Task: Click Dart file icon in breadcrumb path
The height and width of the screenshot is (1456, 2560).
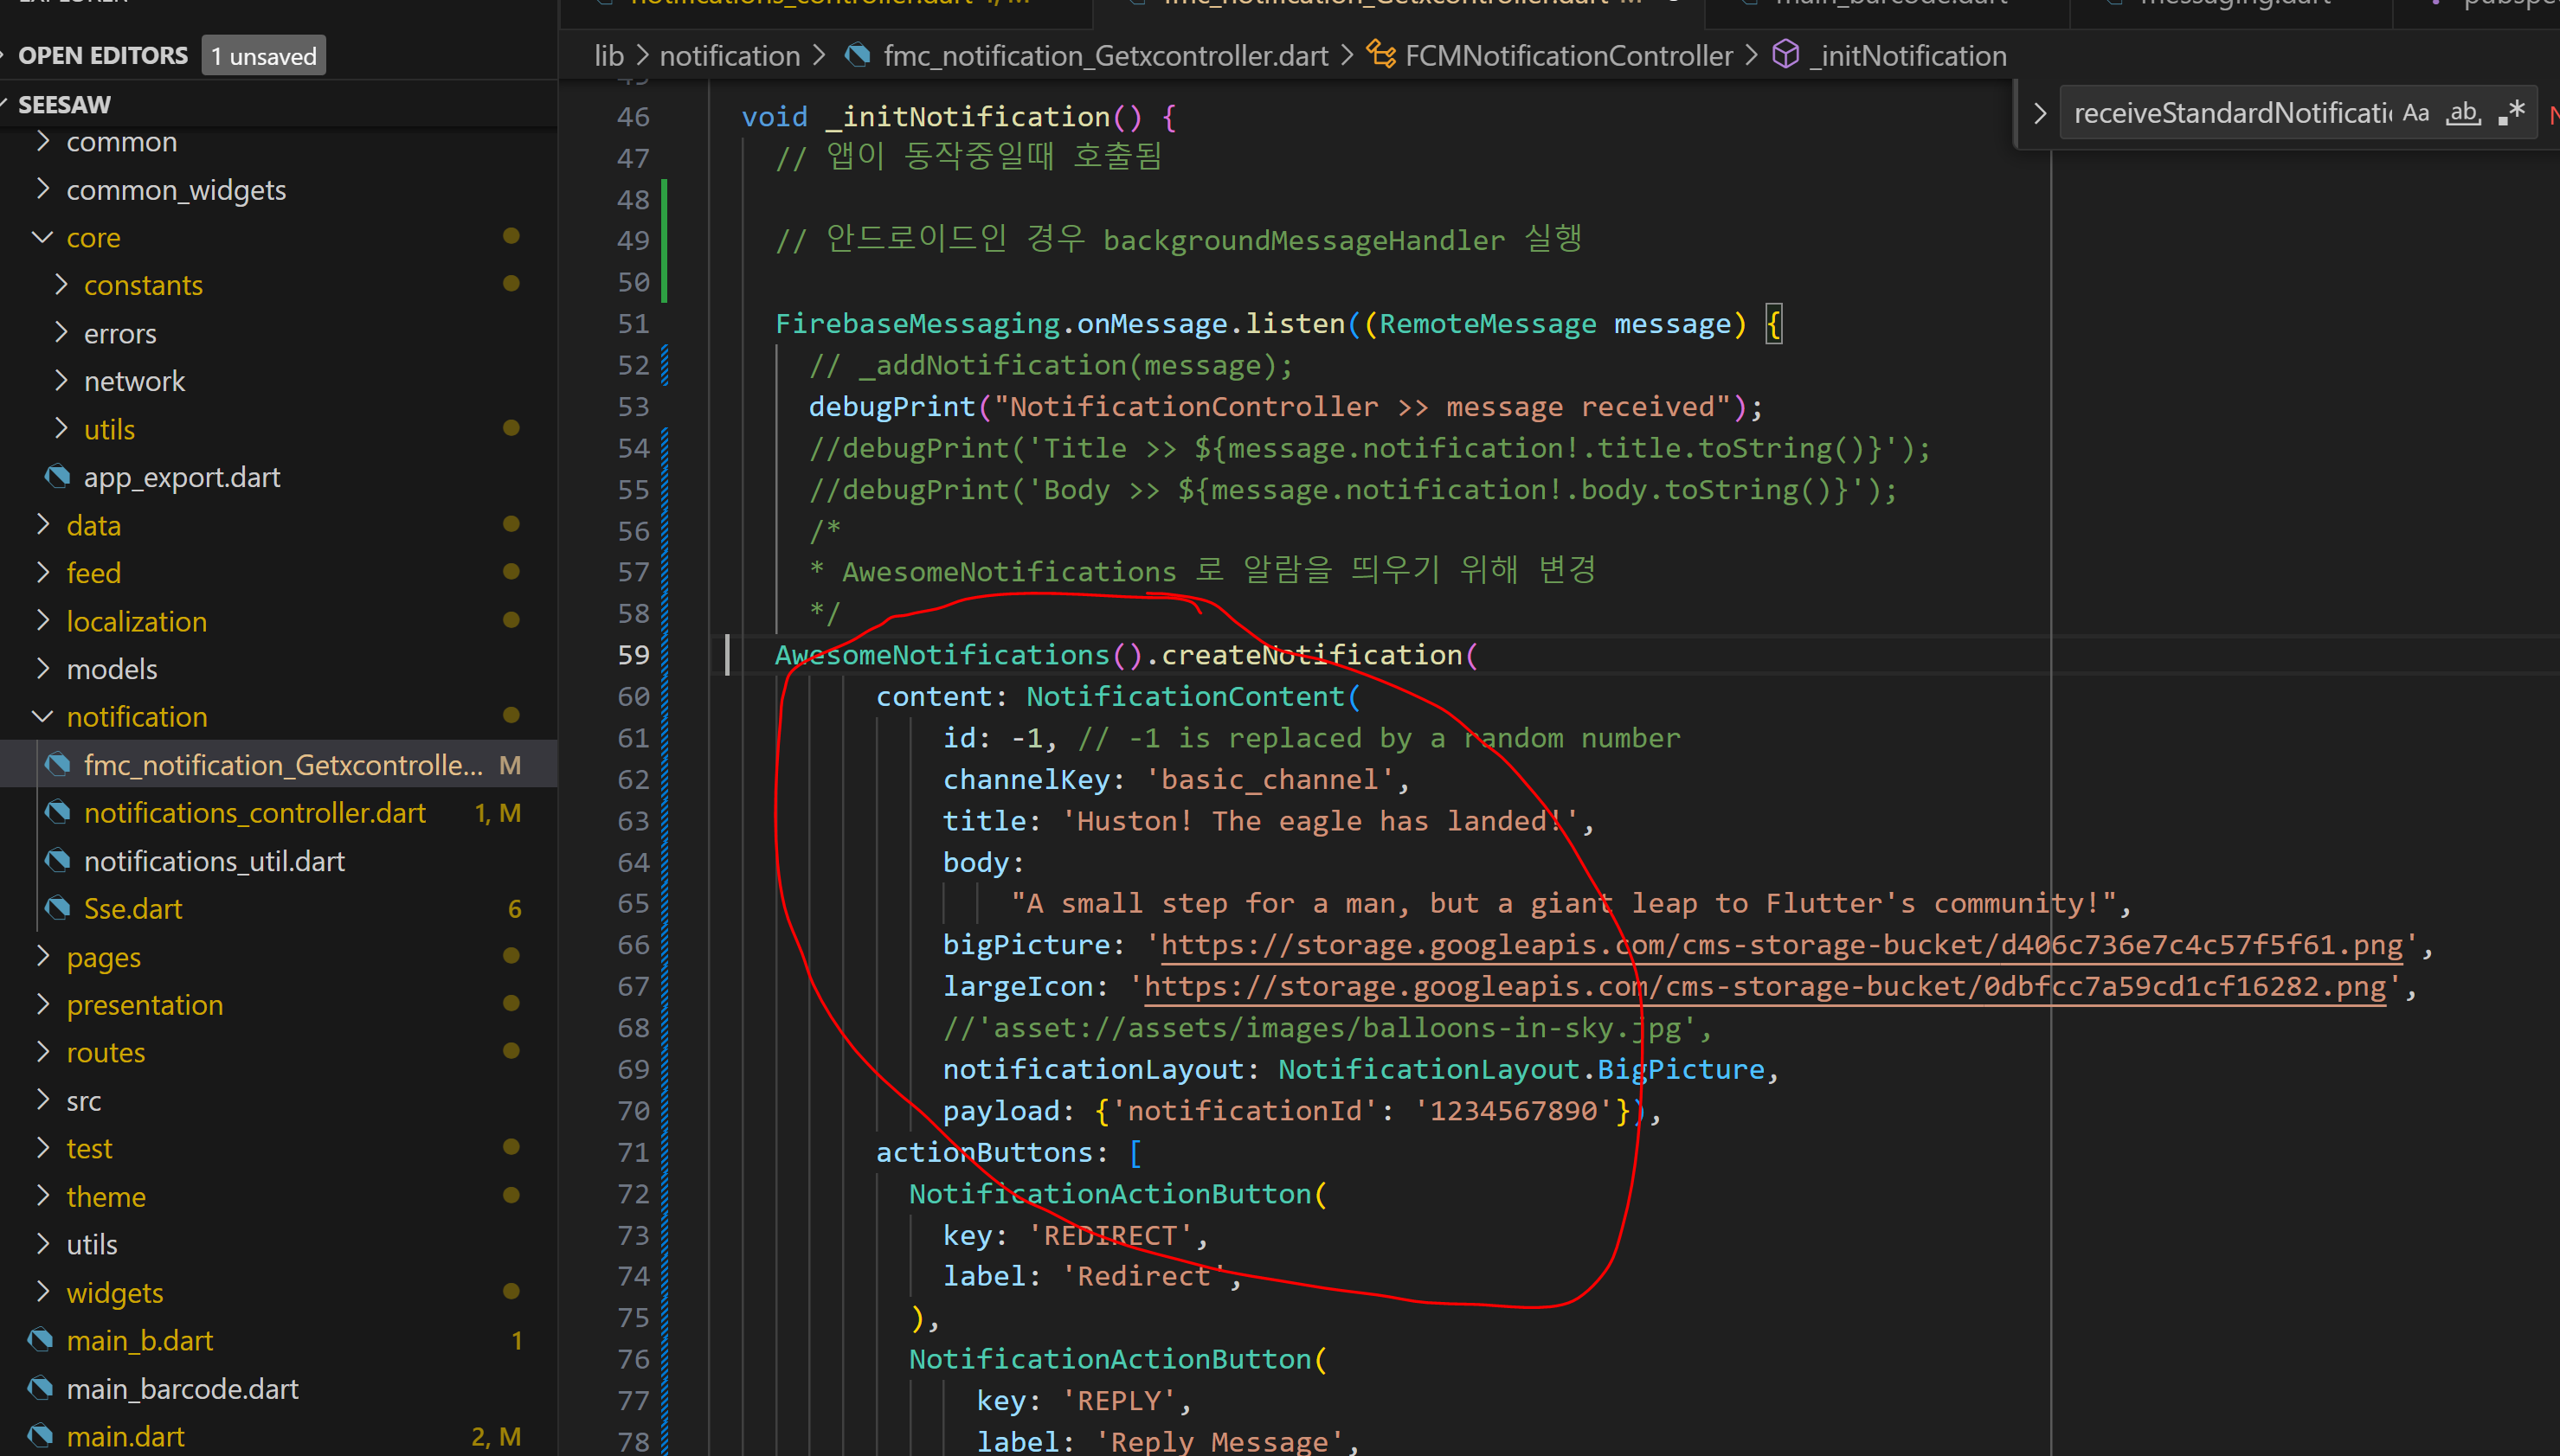Action: 858,55
